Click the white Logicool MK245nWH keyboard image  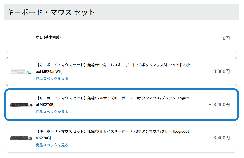[x=18, y=71]
